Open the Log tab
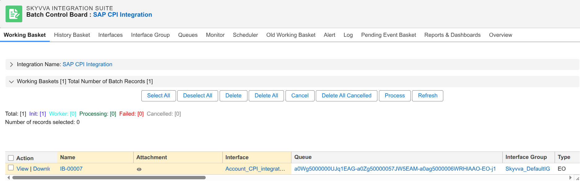 (348, 35)
